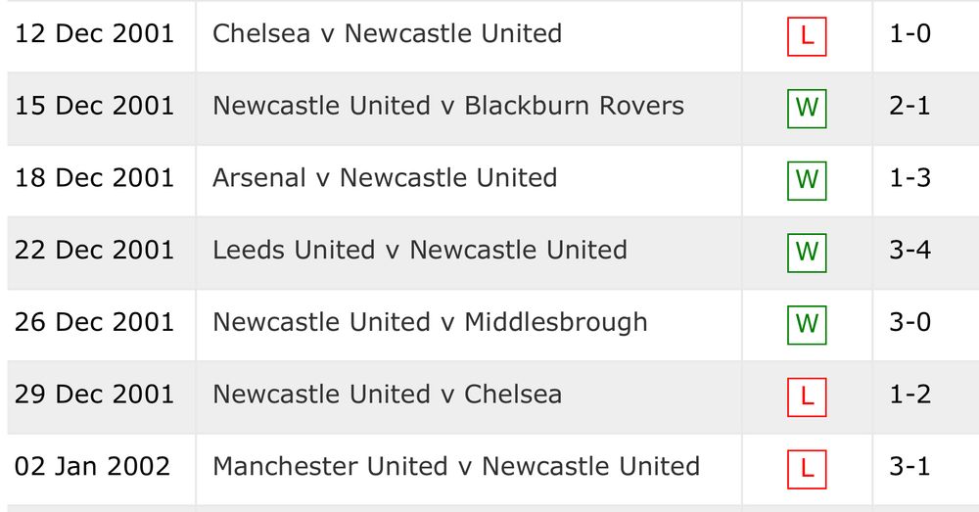
Task: Click the 1-0 score
Action: pos(909,34)
